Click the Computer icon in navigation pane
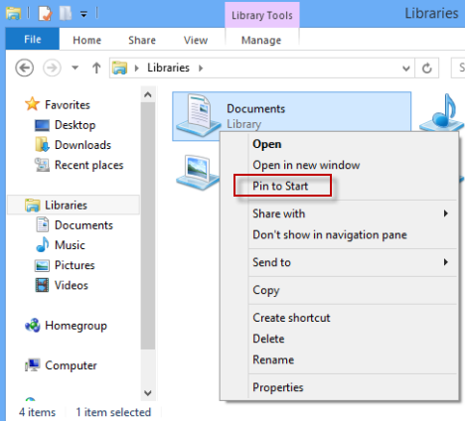 [x=33, y=365]
